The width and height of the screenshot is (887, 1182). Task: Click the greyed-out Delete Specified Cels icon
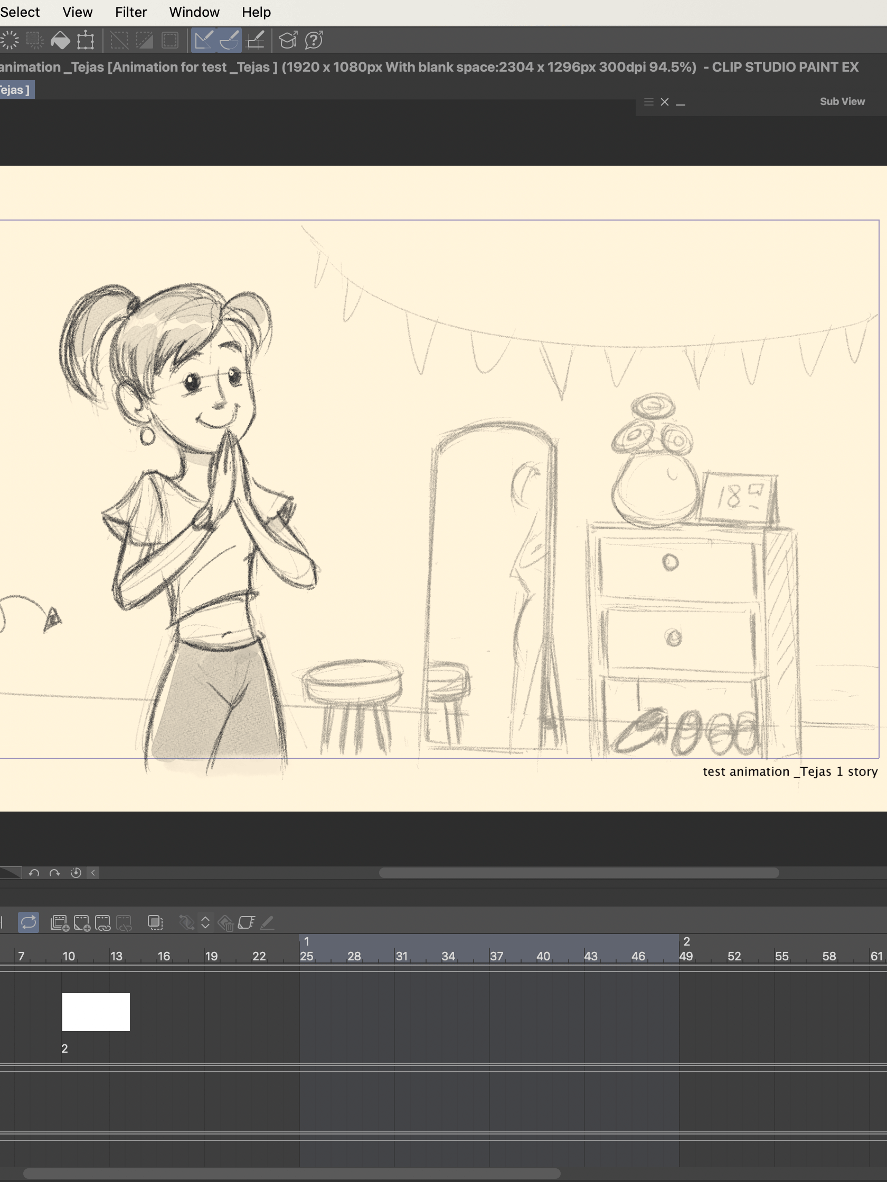(124, 923)
